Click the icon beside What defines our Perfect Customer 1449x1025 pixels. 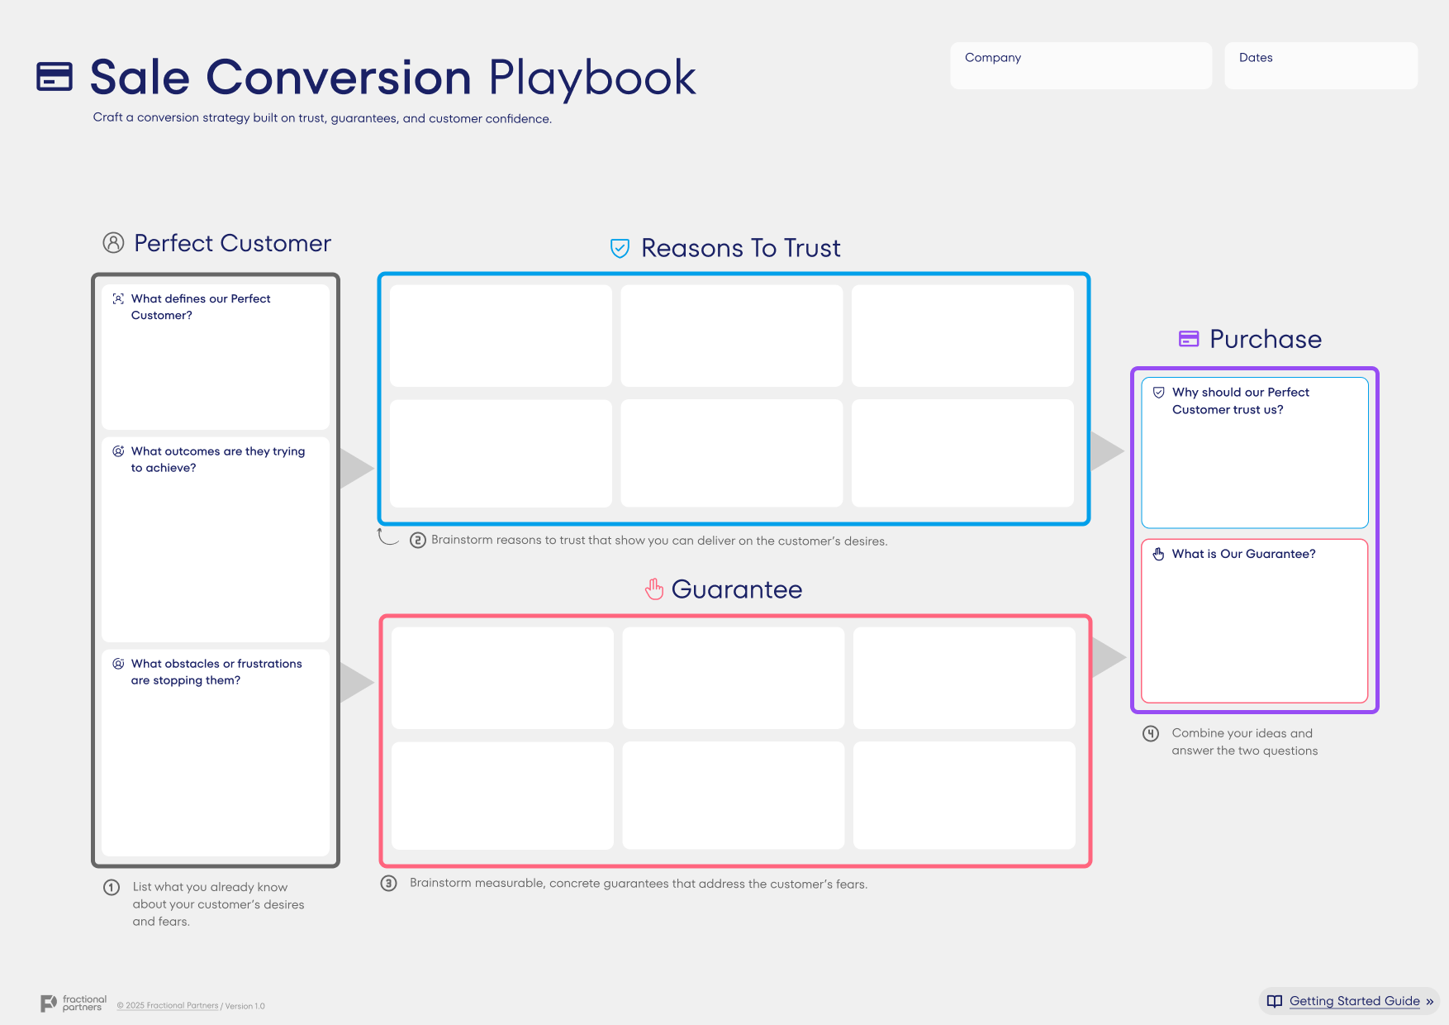coord(118,298)
